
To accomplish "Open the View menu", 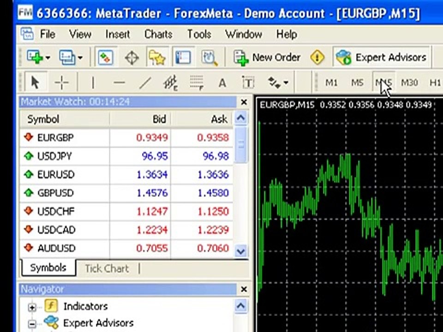I will point(80,34).
